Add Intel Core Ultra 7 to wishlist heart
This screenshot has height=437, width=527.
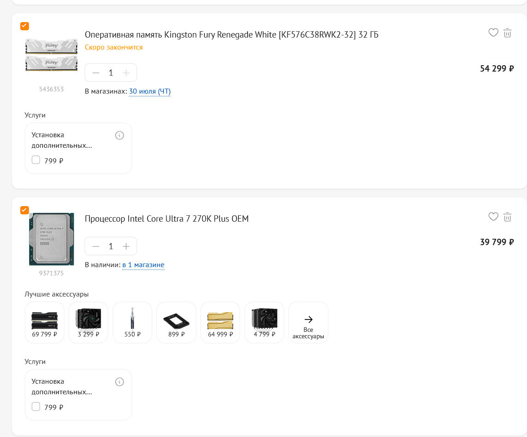pos(493,217)
